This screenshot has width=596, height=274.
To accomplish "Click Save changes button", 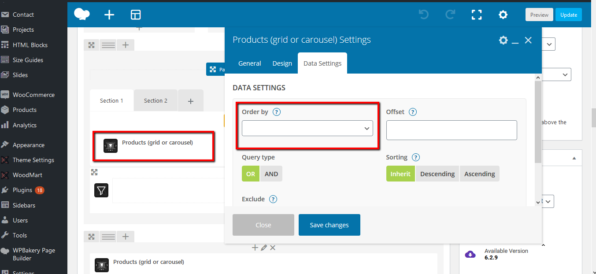I will (x=329, y=225).
